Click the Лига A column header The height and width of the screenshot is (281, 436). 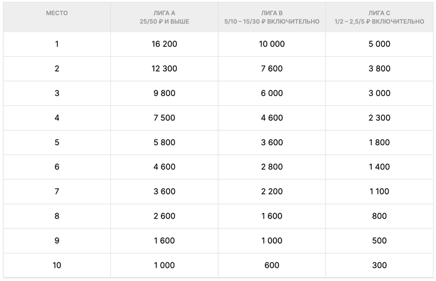click(164, 17)
